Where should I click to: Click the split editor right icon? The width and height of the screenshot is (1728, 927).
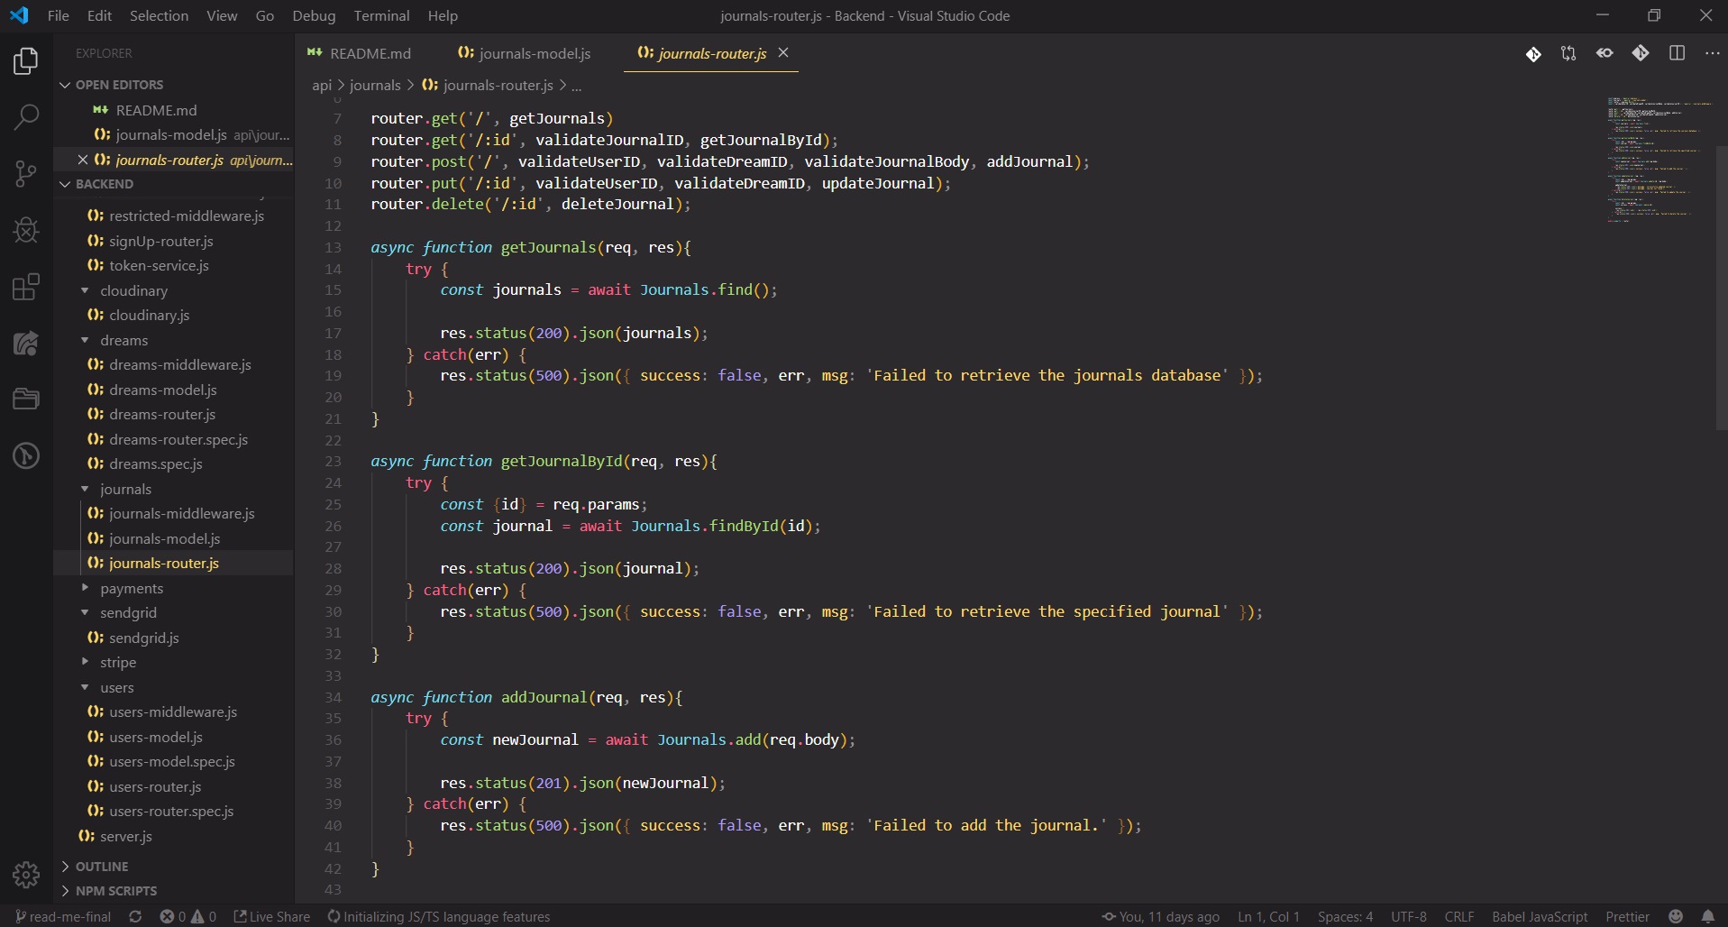click(x=1677, y=53)
